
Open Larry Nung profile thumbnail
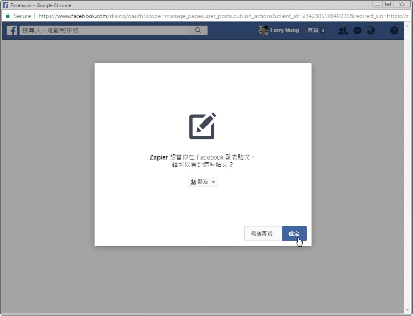click(x=263, y=31)
